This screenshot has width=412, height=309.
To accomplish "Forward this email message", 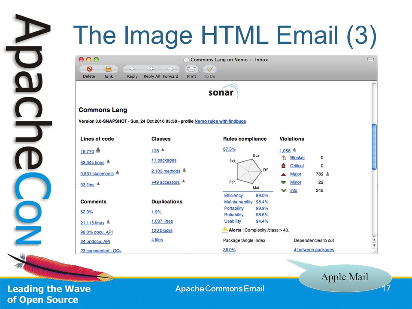I will (x=170, y=69).
